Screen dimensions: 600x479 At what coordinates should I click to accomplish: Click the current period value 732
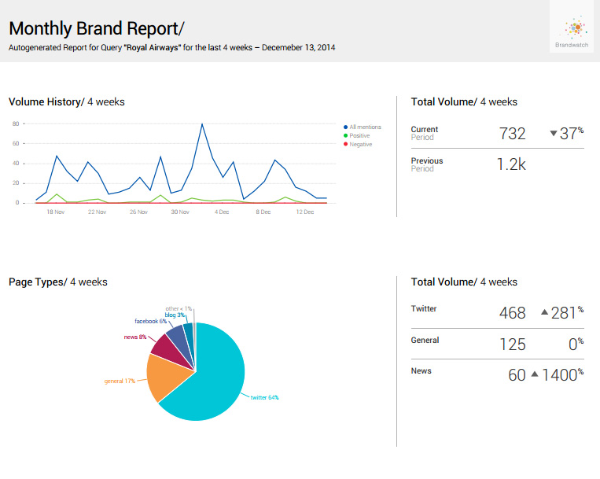click(513, 134)
